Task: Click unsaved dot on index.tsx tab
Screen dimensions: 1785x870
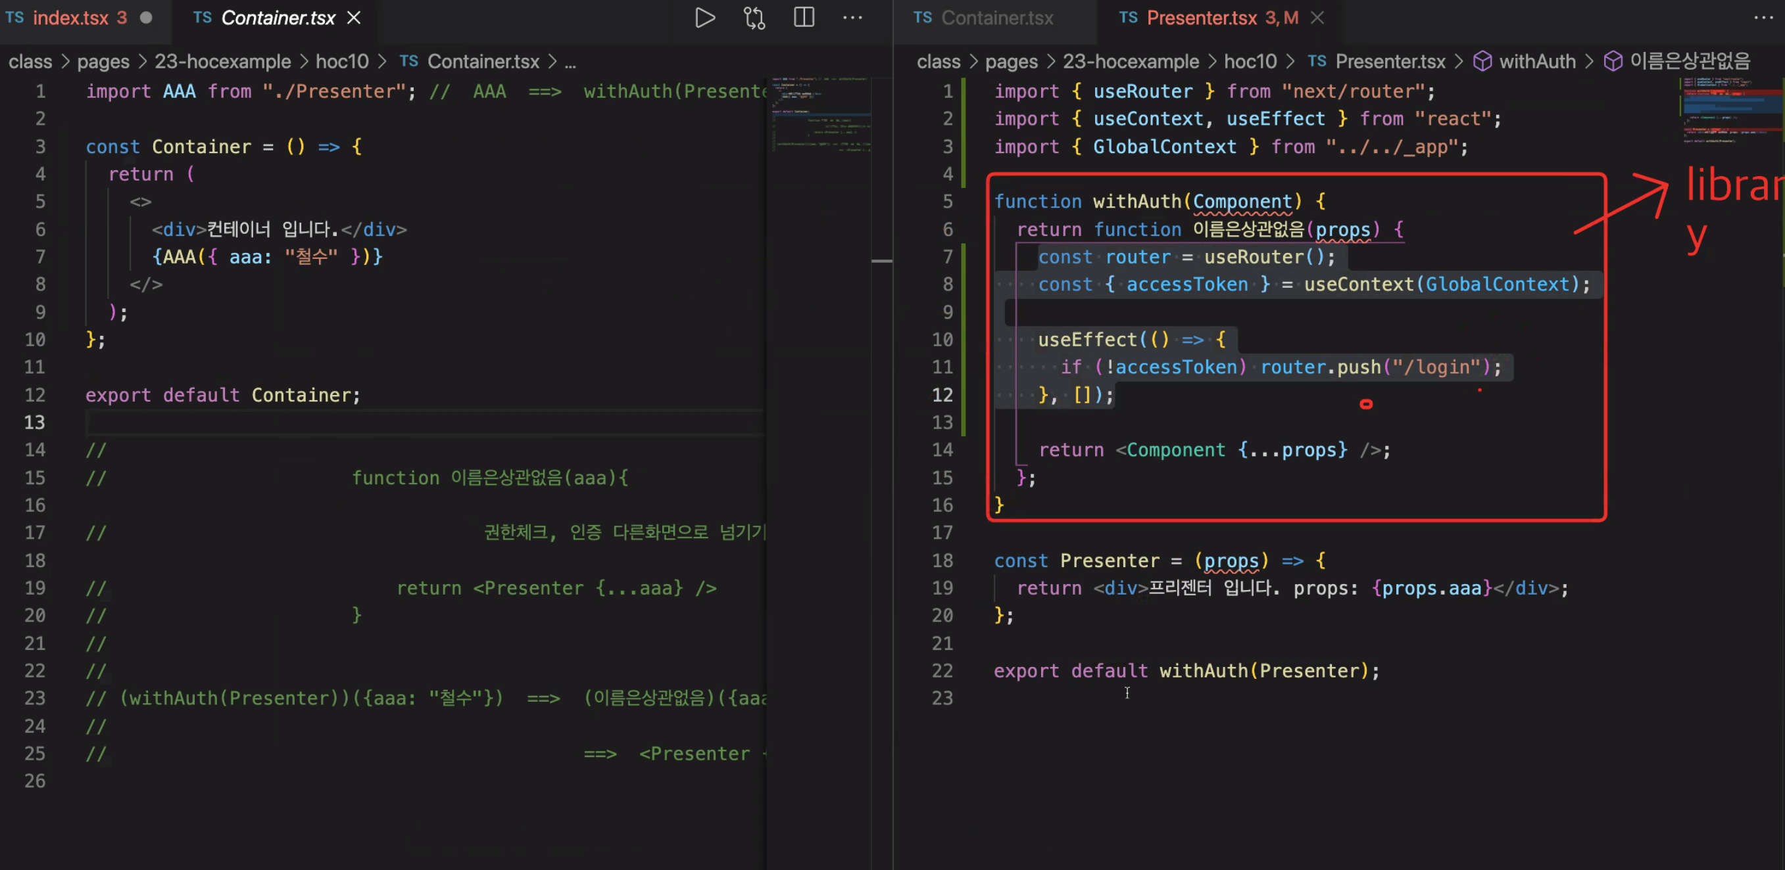Action: [x=145, y=18]
